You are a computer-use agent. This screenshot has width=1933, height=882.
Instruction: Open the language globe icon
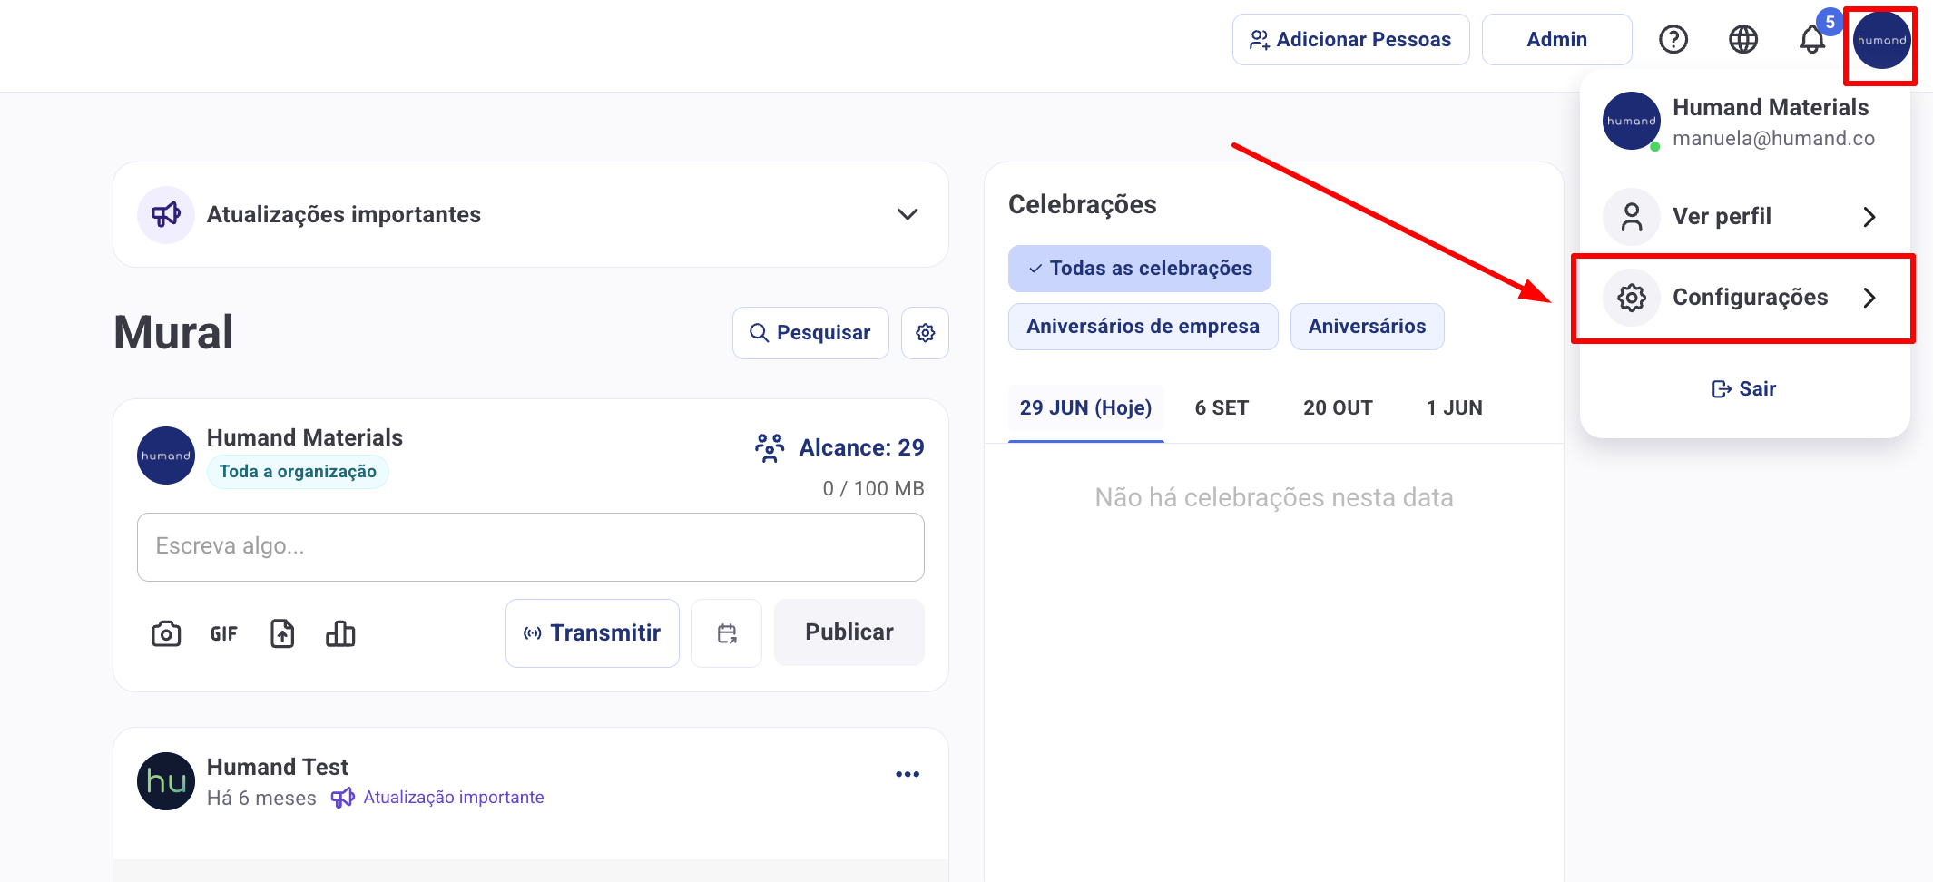tap(1742, 40)
